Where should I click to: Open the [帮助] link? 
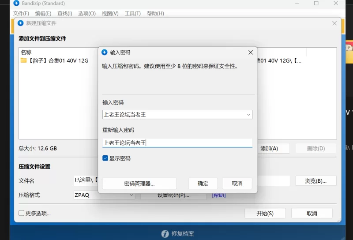(x=218, y=195)
